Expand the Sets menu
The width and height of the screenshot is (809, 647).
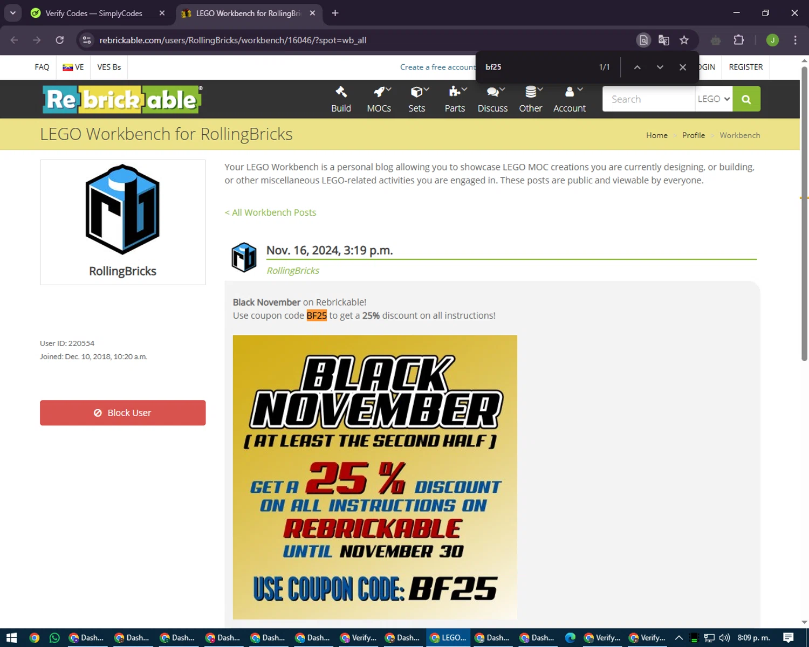(417, 99)
